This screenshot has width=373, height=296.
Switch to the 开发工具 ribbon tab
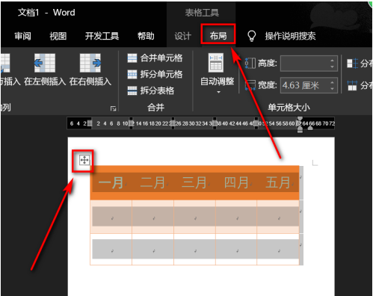(102, 36)
